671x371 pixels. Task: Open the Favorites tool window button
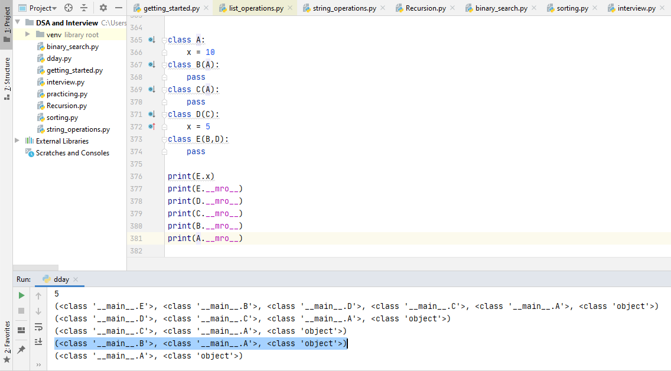(x=6, y=337)
